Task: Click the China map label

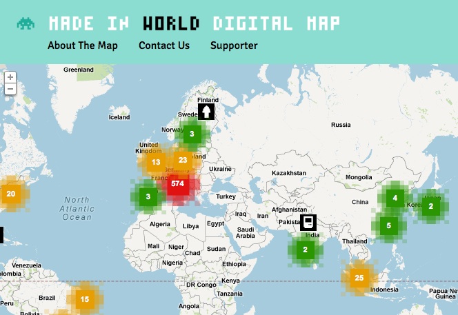Action: (x=360, y=202)
